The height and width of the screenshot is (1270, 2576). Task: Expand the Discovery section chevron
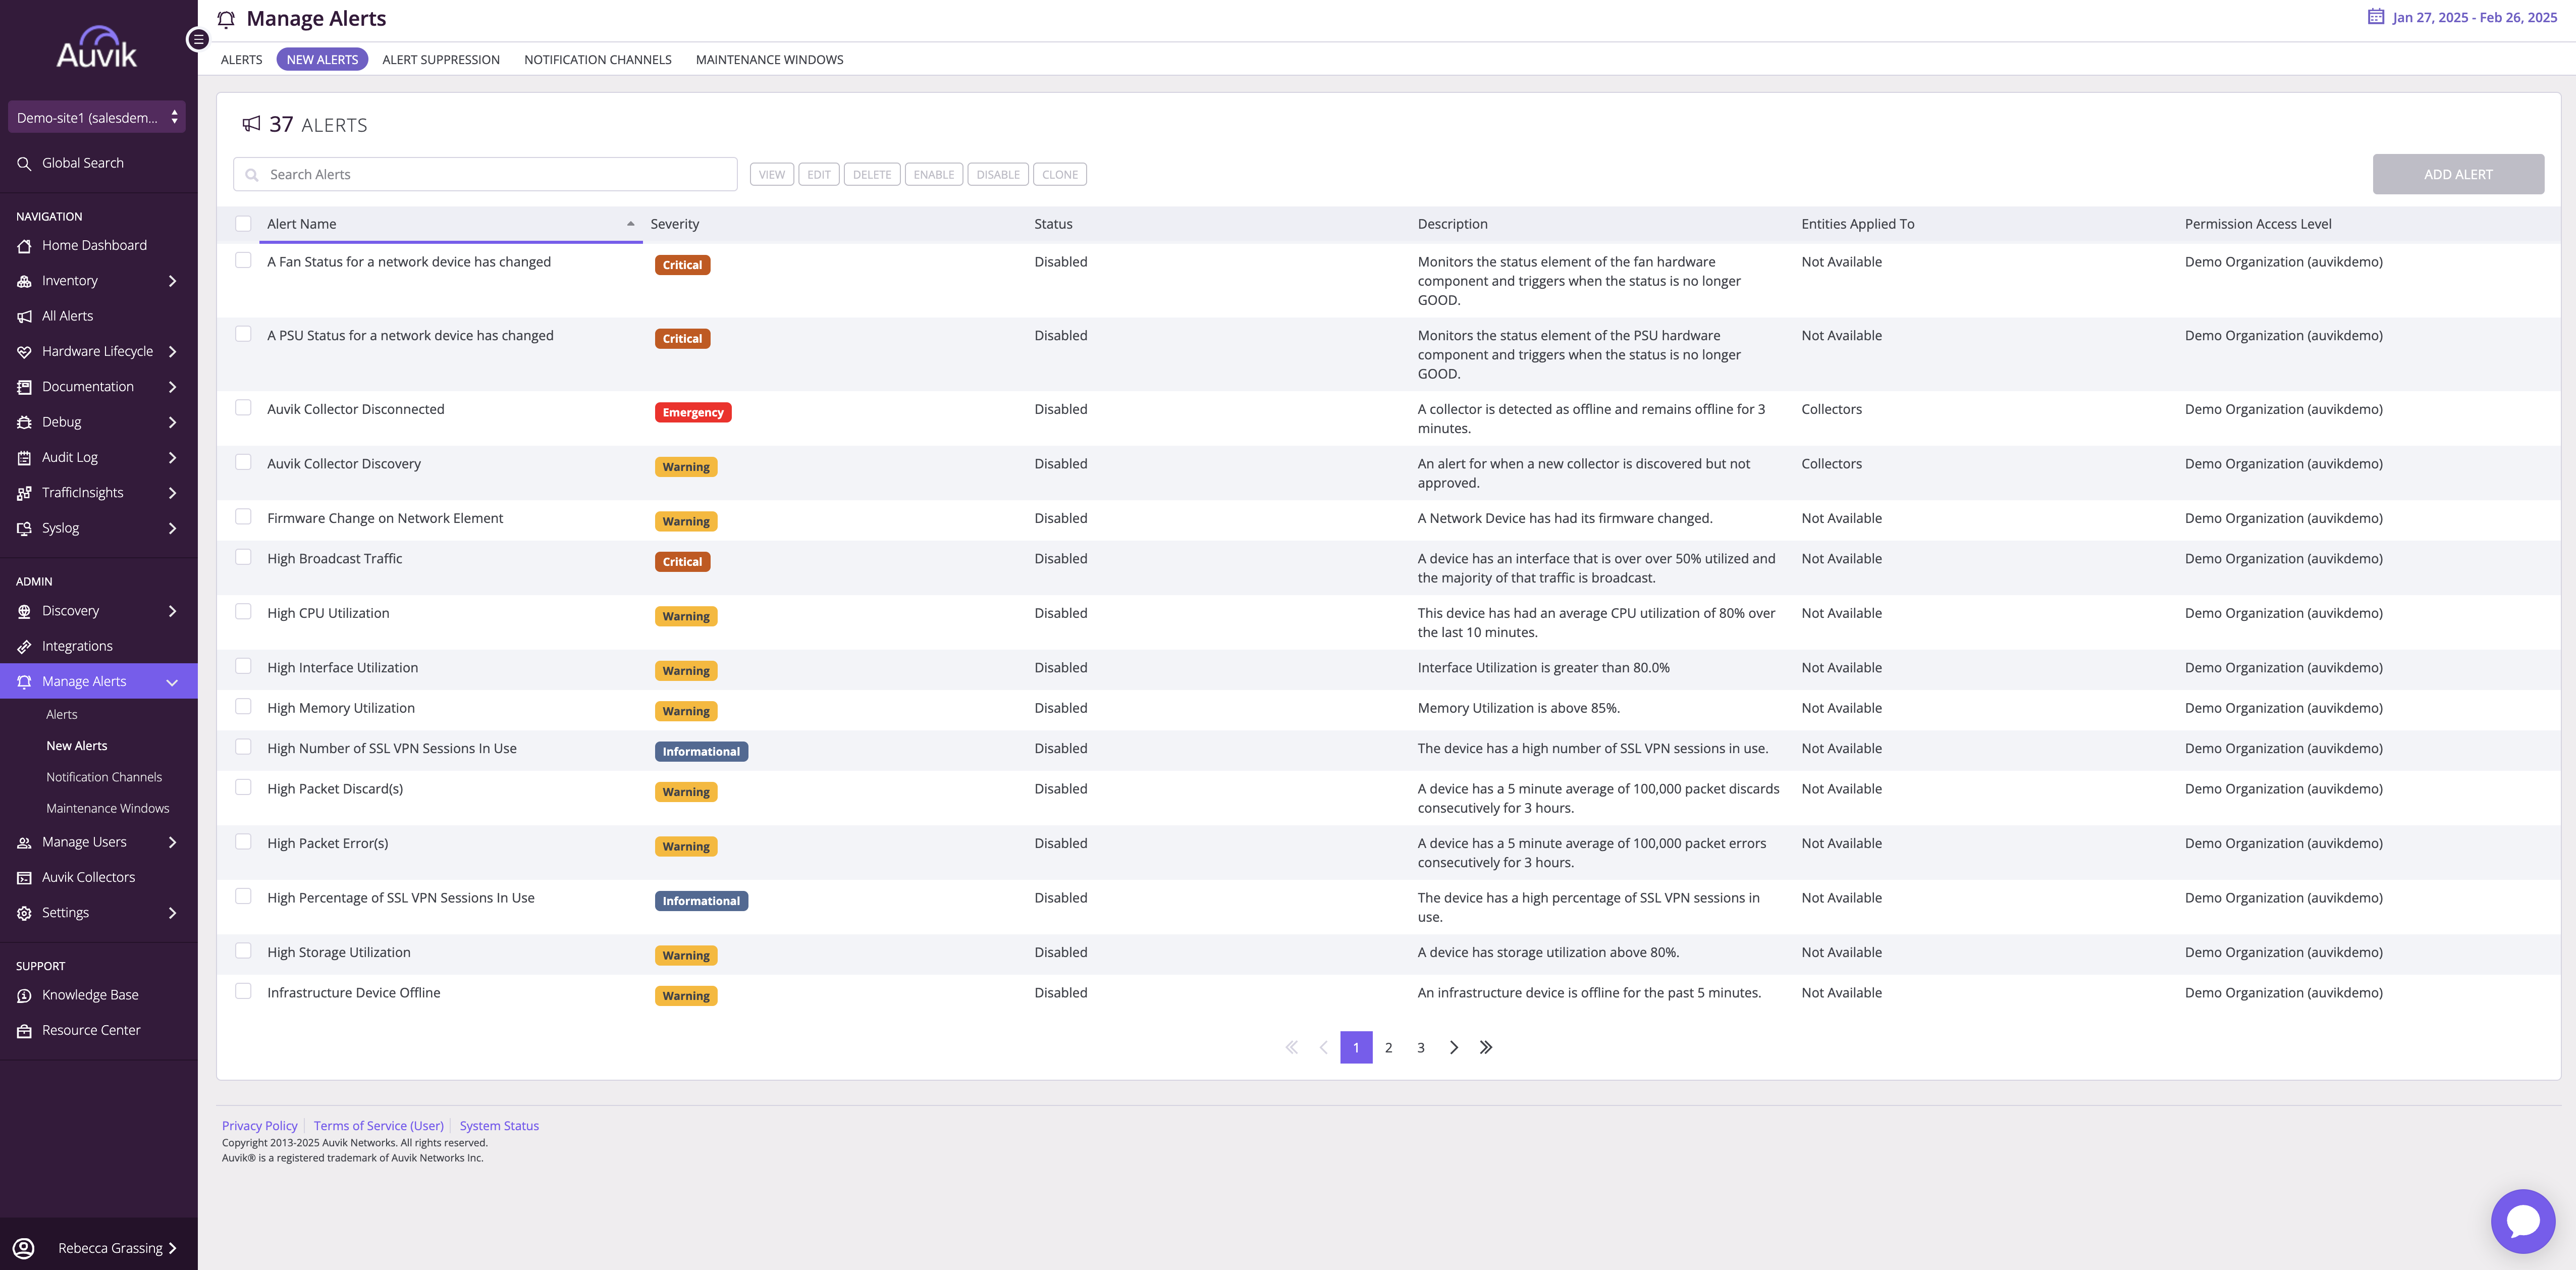tap(172, 611)
